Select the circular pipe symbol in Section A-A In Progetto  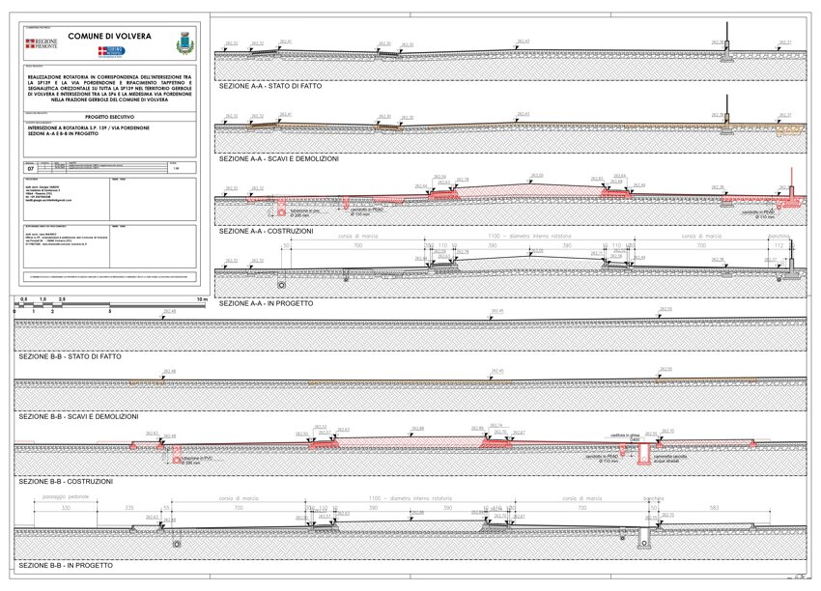pyautogui.click(x=281, y=285)
